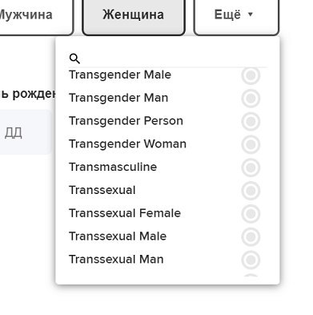The image size is (313, 315).
Task: Select the Transgender Man radio button
Action: click(251, 99)
